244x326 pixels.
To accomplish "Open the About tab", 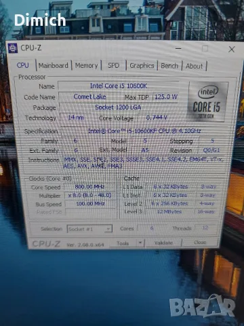I will 194,66.
